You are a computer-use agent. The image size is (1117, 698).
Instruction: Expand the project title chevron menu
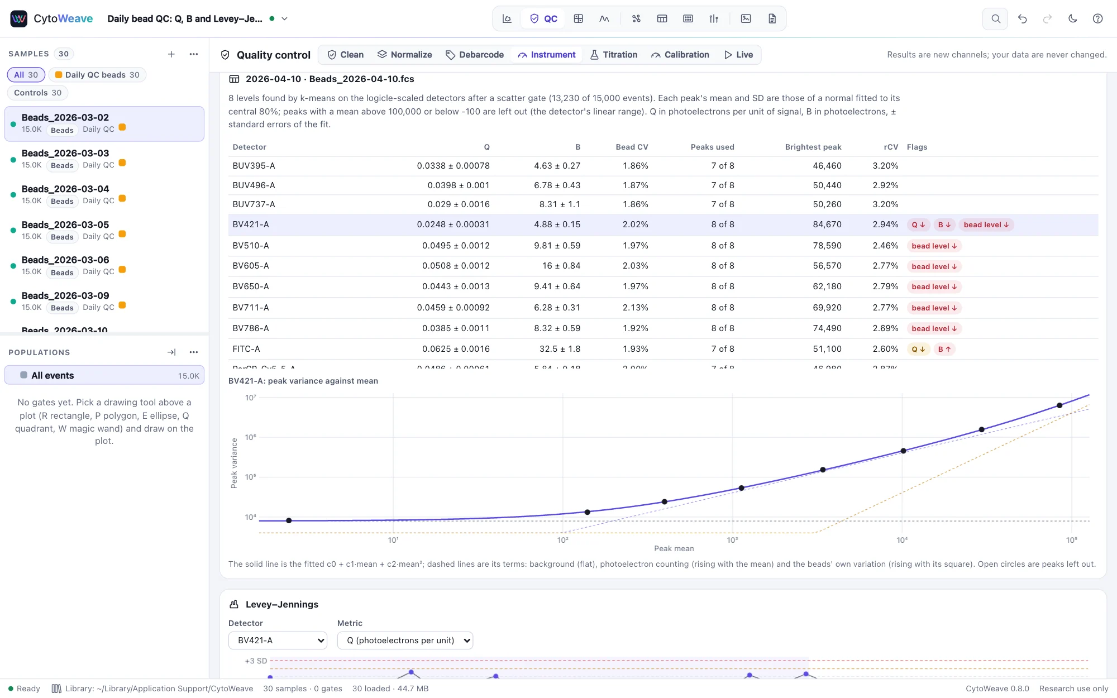(284, 18)
